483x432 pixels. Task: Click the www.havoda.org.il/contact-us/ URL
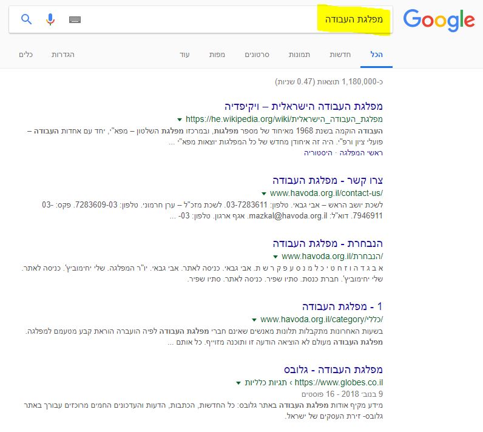(x=326, y=194)
